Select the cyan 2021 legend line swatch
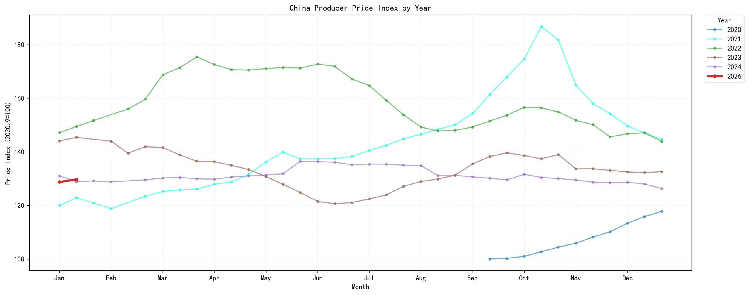Viewport: 749px width, 295px height. point(714,39)
